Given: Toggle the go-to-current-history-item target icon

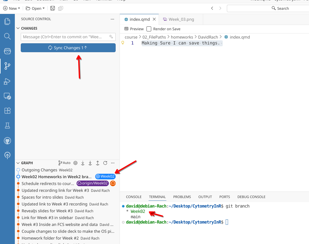Looking at the screenshot, I should pyautogui.click(x=75, y=163).
